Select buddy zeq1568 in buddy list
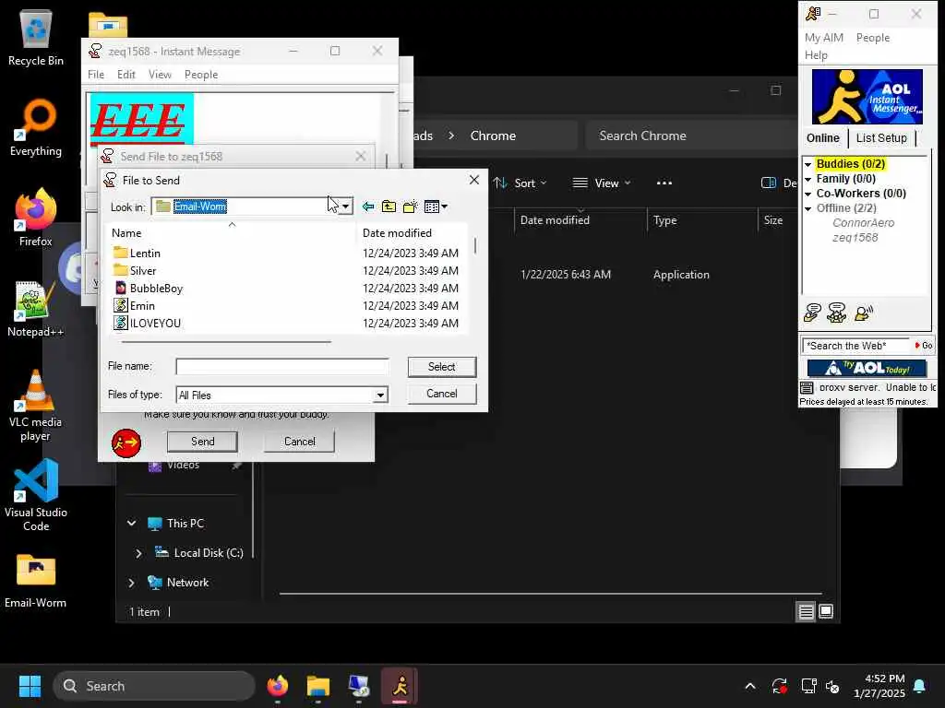 tap(855, 237)
